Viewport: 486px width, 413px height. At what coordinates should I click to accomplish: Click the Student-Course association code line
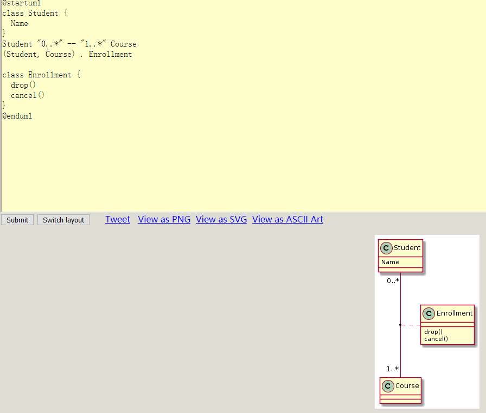pos(69,44)
